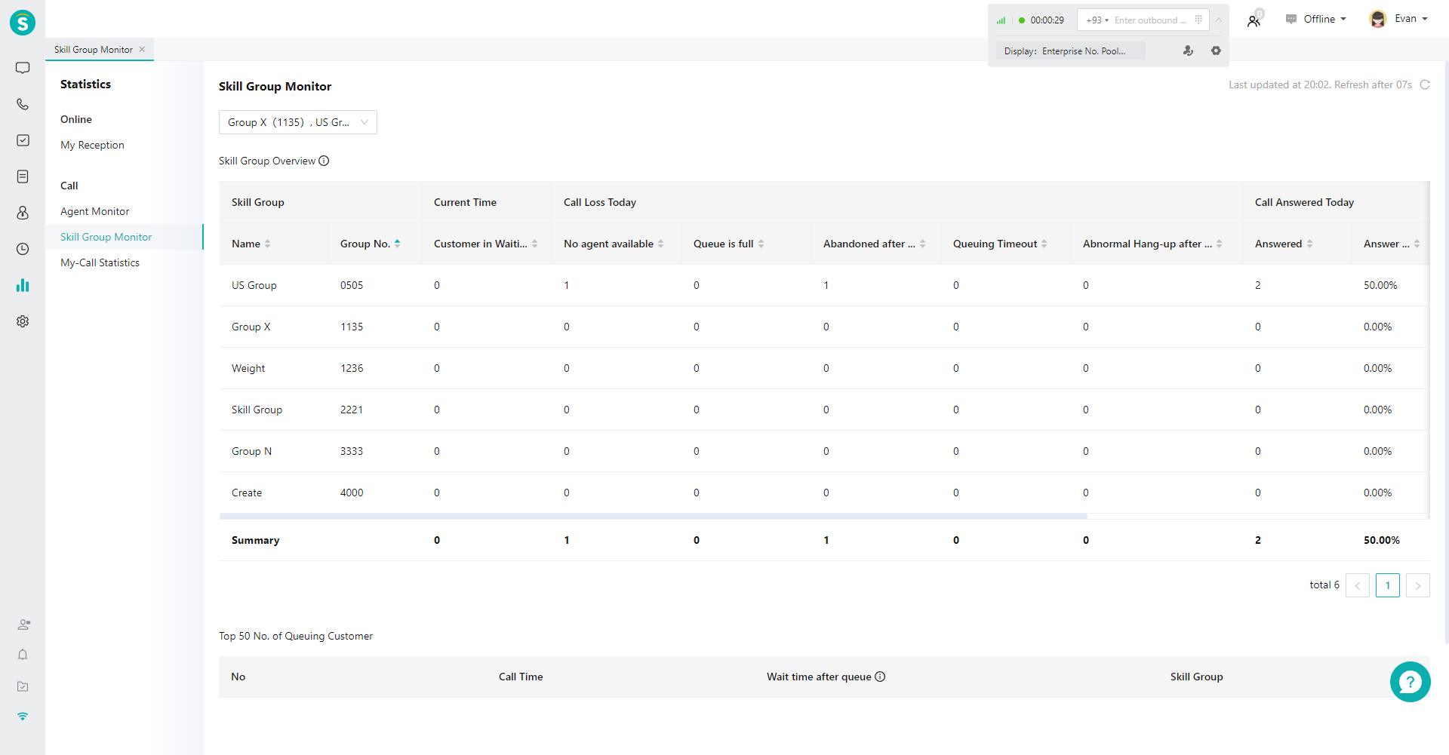1449x755 pixels.
Task: Open the phone calls icon in sidebar
Action: 23,104
